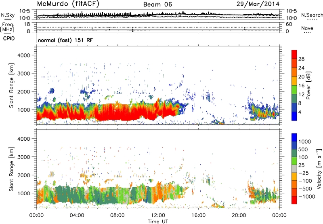Click the '4000' tick on the power panel

tap(24, 55)
